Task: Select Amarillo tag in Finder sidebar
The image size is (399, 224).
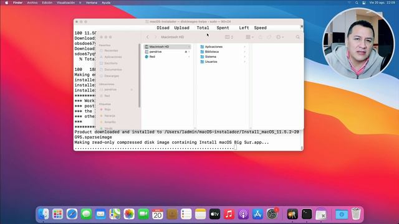Action: pos(110,122)
